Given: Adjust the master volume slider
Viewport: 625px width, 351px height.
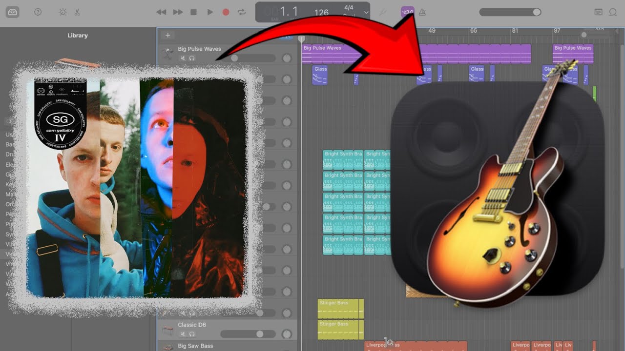Looking at the screenshot, I should (x=510, y=12).
